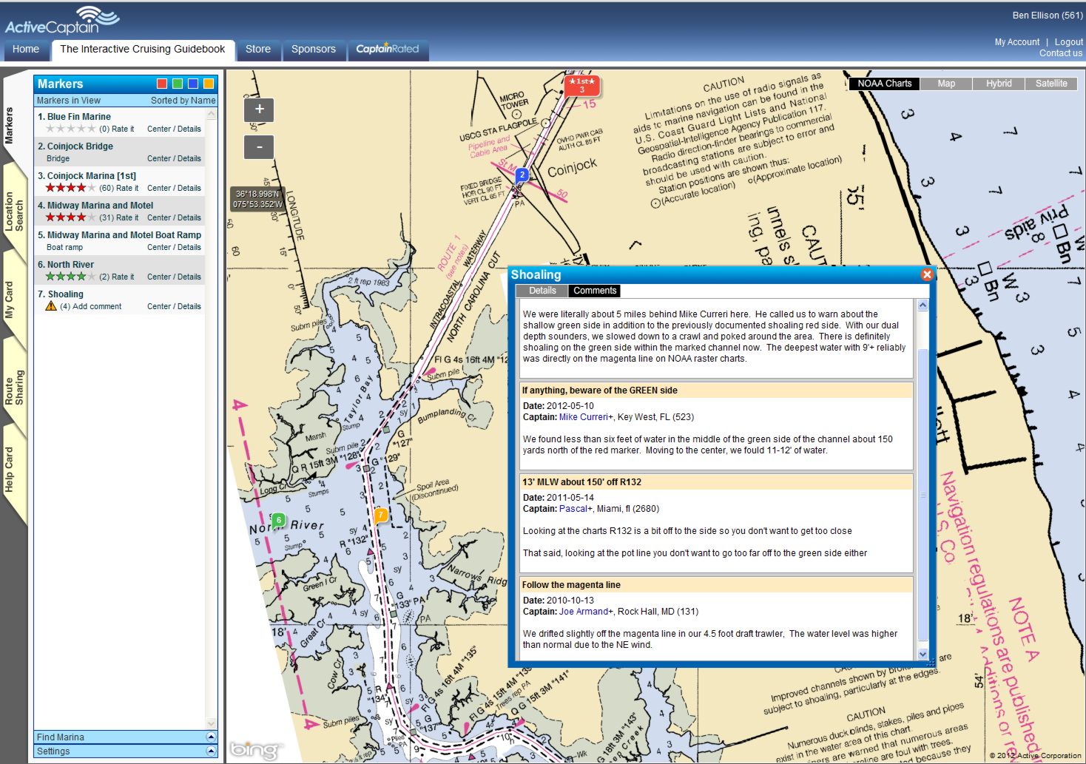The width and height of the screenshot is (1086, 764).
Task: Click the orange shoaling marker 7 on map
Action: pos(381,515)
